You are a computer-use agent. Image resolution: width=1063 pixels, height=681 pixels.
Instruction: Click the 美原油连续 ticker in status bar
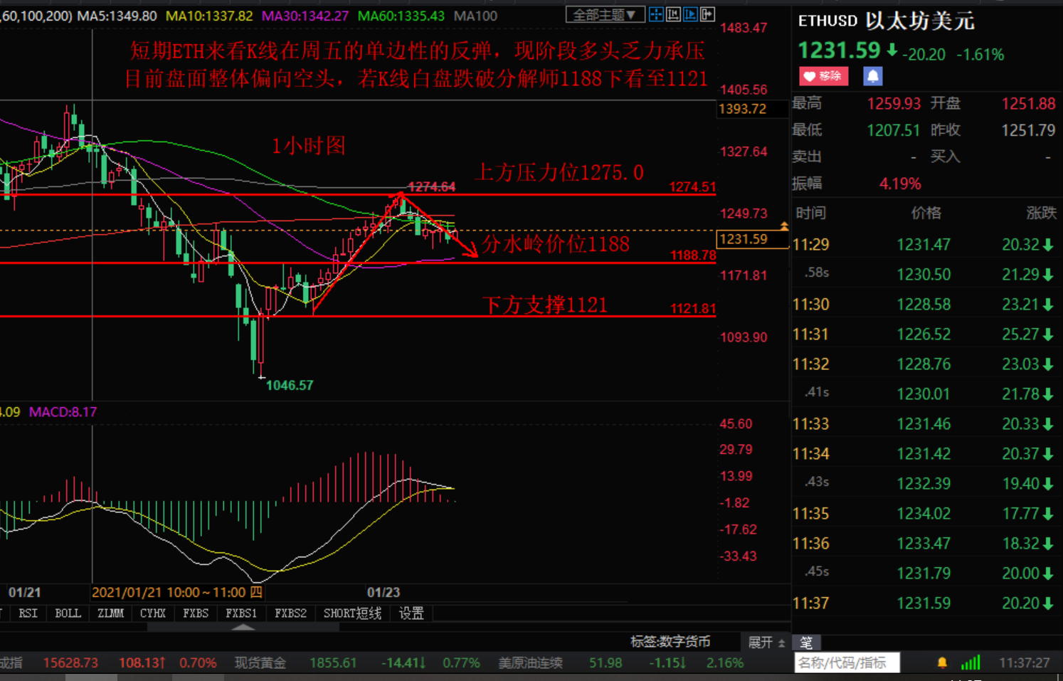click(530, 663)
